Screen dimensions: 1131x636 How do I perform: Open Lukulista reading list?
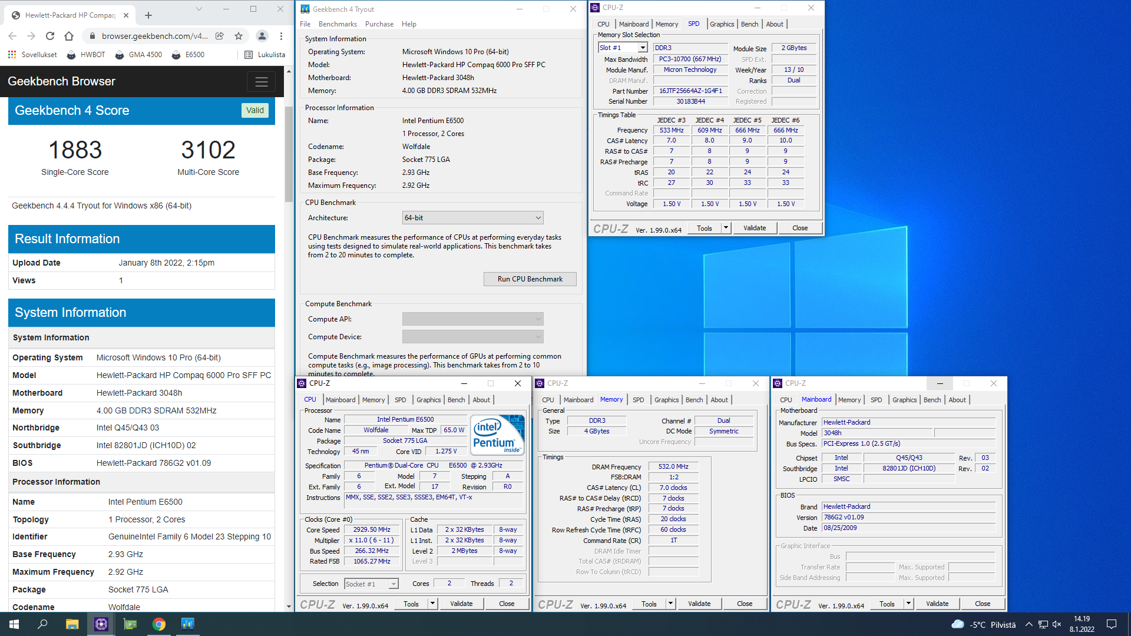[264, 55]
